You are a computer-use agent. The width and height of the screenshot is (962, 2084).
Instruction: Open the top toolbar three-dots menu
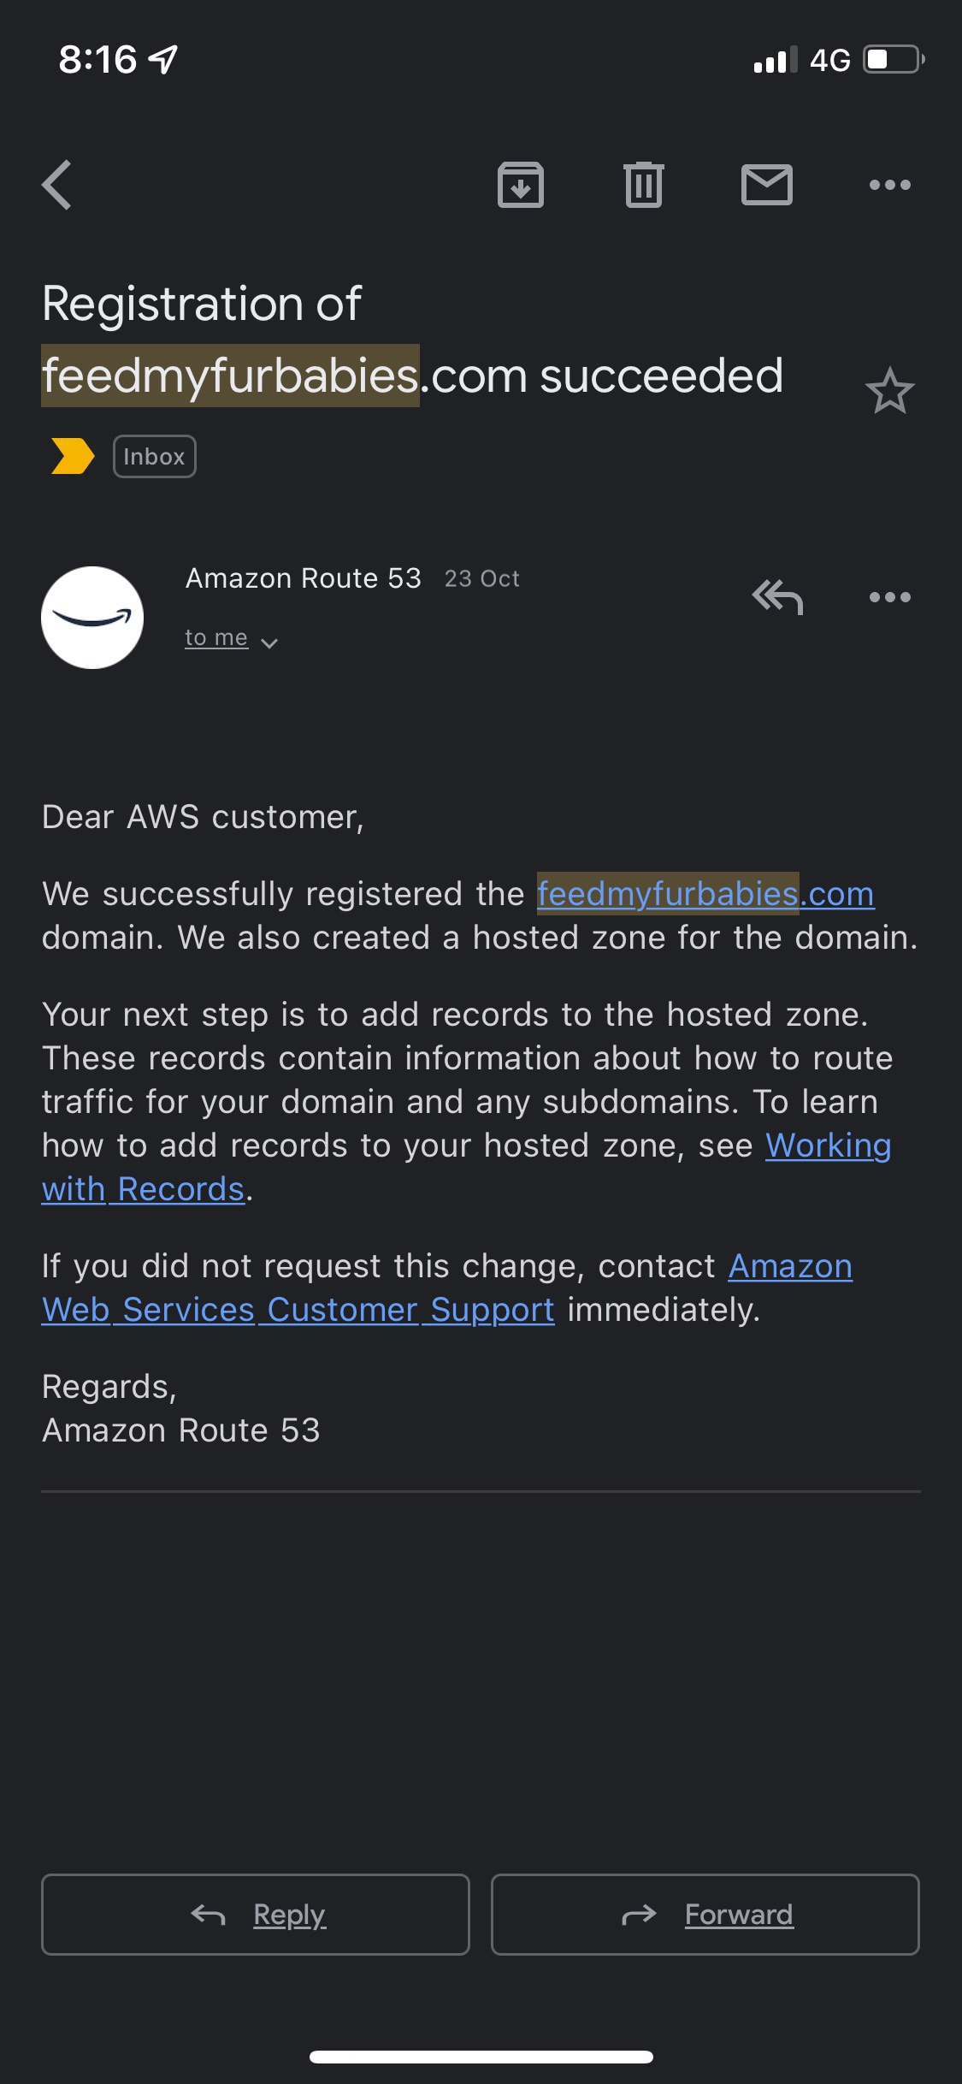click(x=890, y=185)
